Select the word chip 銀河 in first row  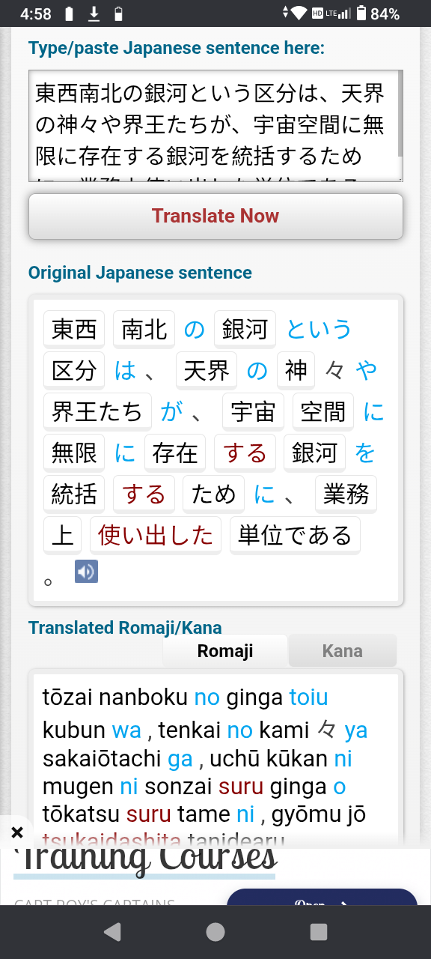point(245,329)
